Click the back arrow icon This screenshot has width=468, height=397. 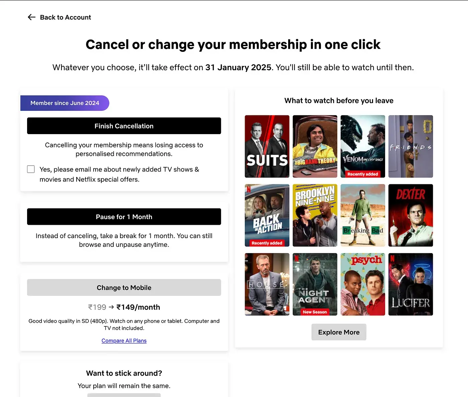pyautogui.click(x=32, y=17)
